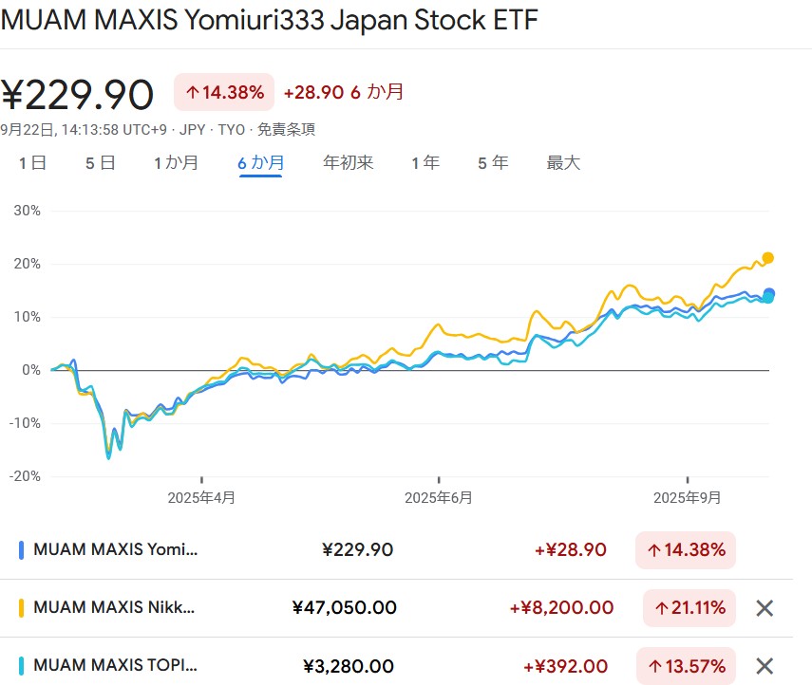
Task: Click the 14.38% gain badge near price
Action: click(224, 92)
